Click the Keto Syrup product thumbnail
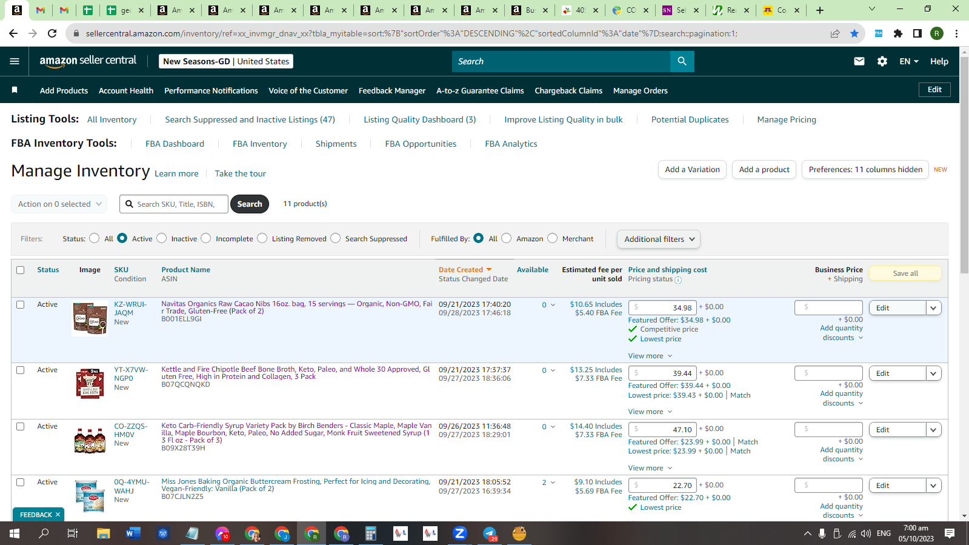Screen dimensions: 969x545 tap(90, 440)
